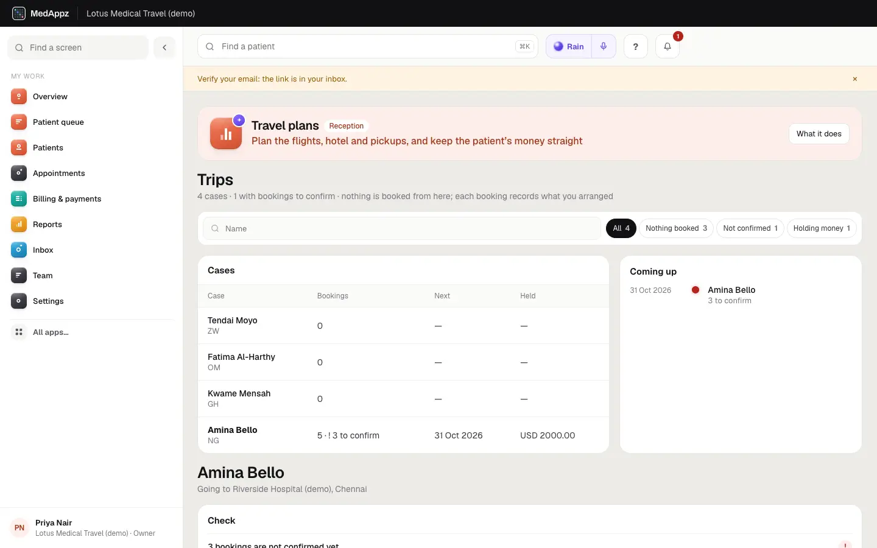Click the Travel plans app icon

(226, 133)
